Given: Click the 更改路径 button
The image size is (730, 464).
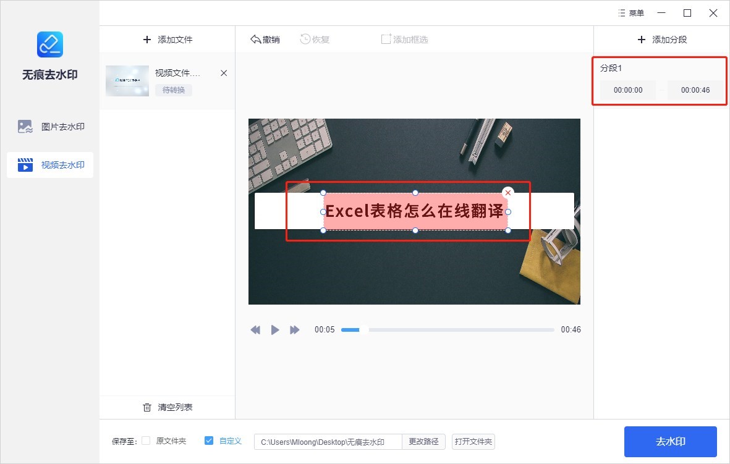Looking at the screenshot, I should pos(423,442).
